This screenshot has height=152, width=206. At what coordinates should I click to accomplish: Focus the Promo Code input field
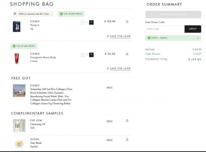[x=165, y=29]
